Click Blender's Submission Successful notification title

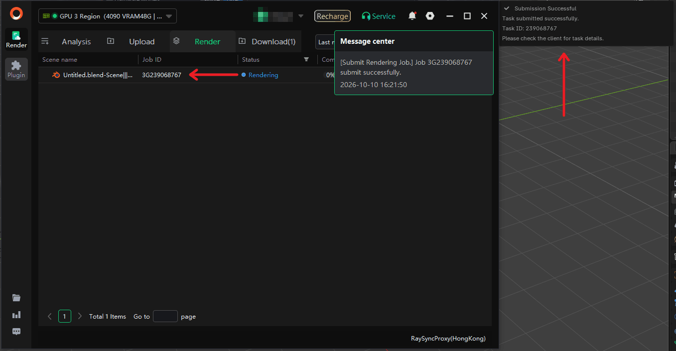[x=545, y=8]
